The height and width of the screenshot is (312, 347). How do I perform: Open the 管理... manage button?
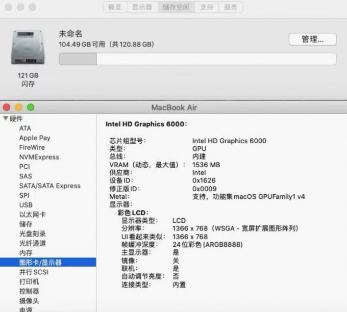point(313,39)
